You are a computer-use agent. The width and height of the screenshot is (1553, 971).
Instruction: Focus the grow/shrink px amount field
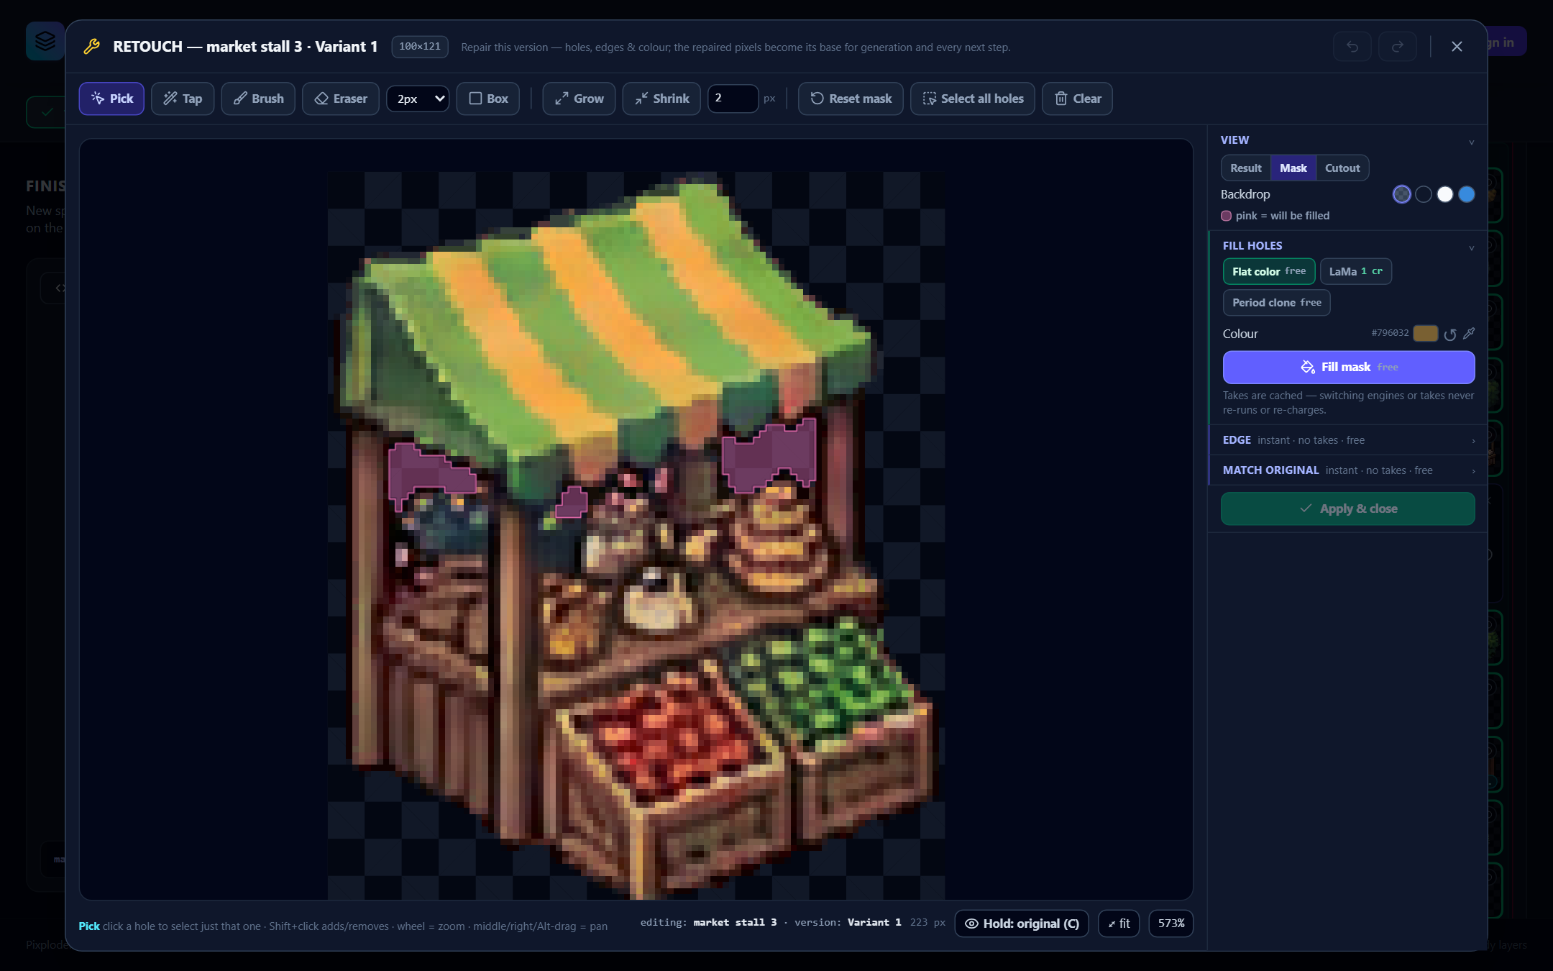pos(733,99)
